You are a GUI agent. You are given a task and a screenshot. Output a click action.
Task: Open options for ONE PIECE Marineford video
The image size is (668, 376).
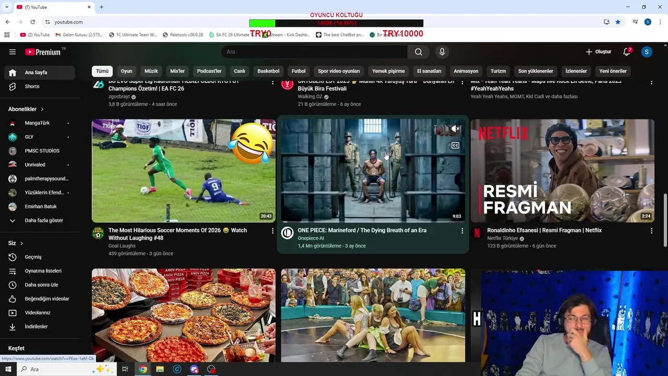tap(462, 230)
